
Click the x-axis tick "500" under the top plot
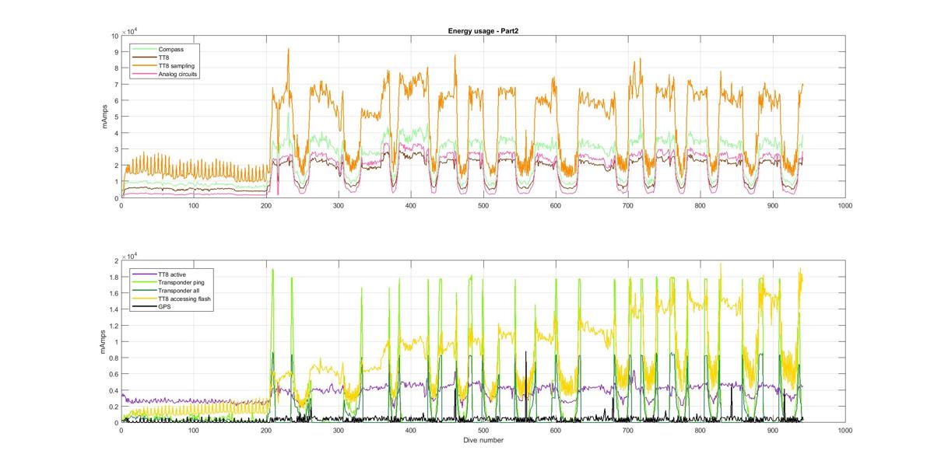[x=483, y=205]
